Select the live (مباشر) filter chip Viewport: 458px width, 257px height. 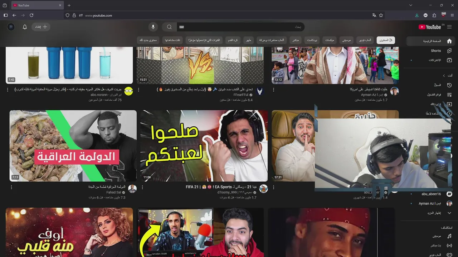[x=296, y=40]
